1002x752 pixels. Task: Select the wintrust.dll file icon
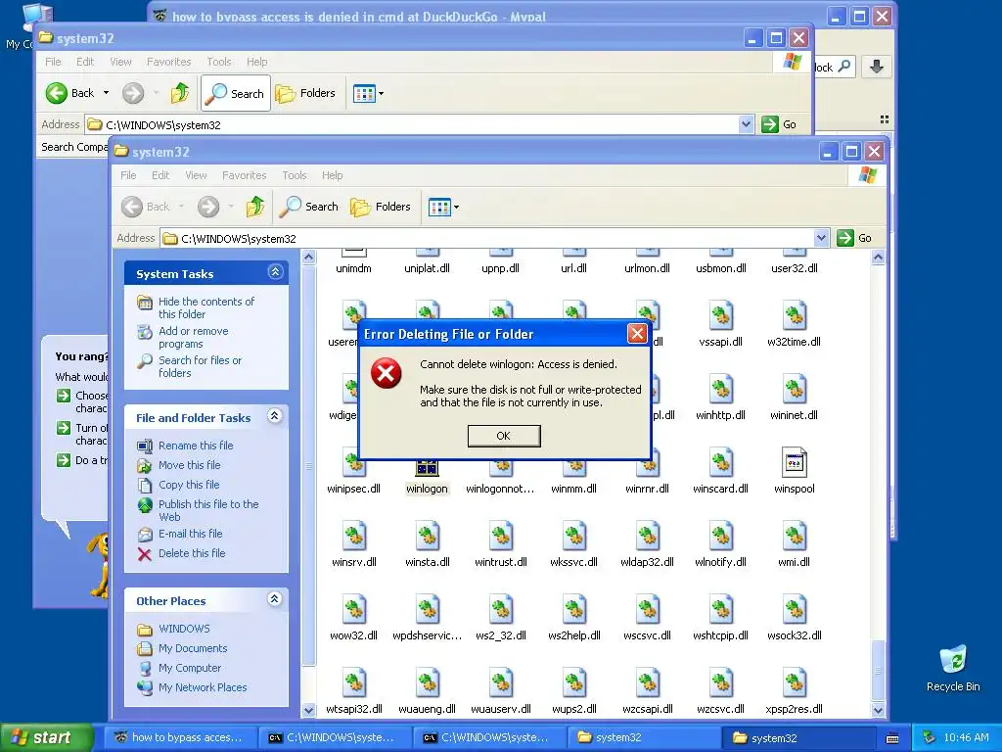click(x=500, y=536)
